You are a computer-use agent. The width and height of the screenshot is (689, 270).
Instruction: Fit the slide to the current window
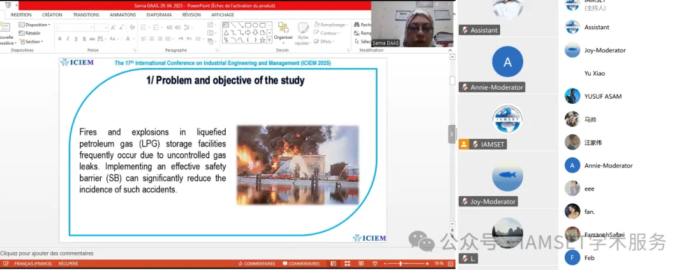[450, 264]
